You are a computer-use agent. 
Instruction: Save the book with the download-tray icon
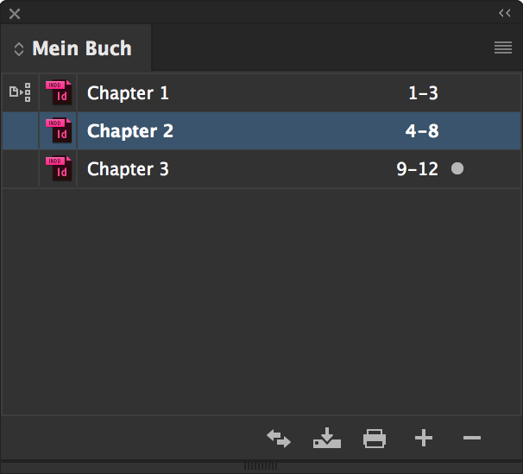pyautogui.click(x=327, y=438)
